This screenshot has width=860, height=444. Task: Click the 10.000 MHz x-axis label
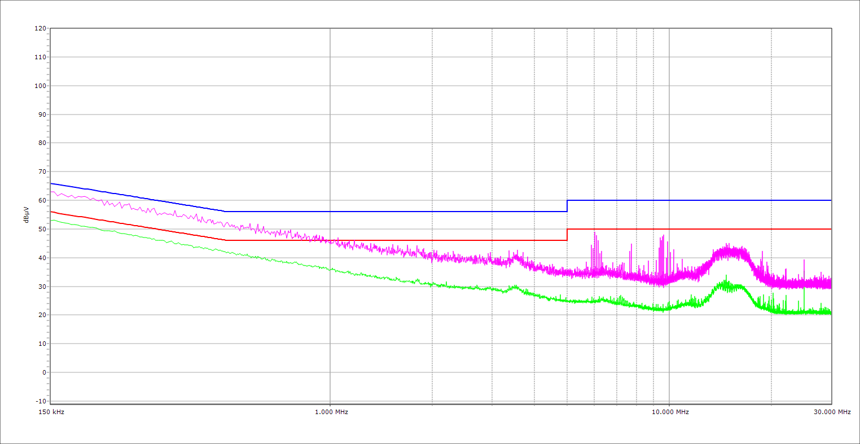(x=670, y=412)
